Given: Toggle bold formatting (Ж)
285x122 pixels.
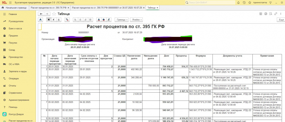Looking at the screenshot, I should pos(48,20).
